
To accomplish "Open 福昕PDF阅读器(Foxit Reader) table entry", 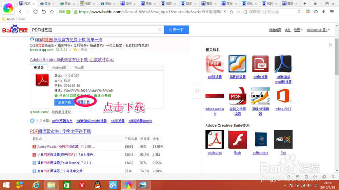I will [65, 163].
